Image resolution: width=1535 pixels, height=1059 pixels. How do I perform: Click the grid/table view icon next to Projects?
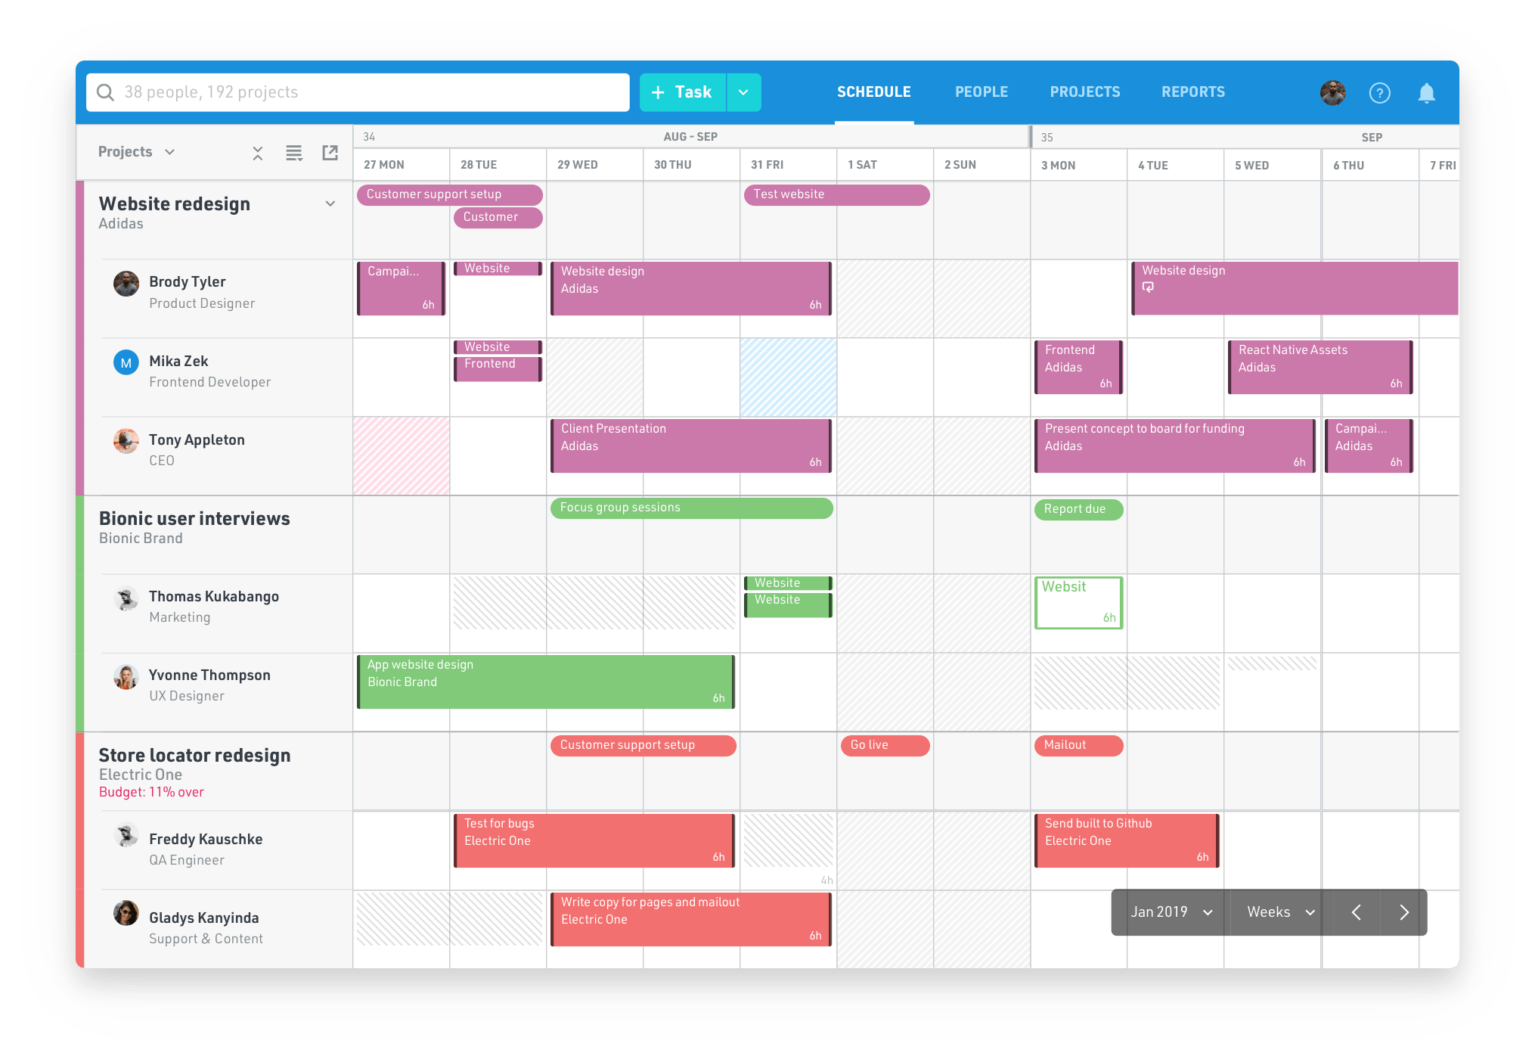point(294,151)
